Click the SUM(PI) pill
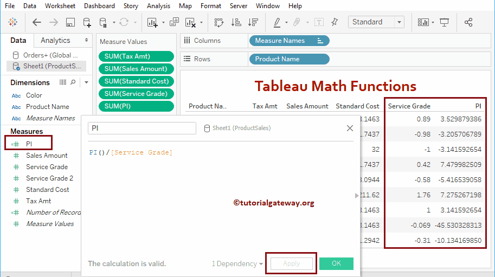Image resolution: width=495 pixels, height=277 pixels. [137, 106]
